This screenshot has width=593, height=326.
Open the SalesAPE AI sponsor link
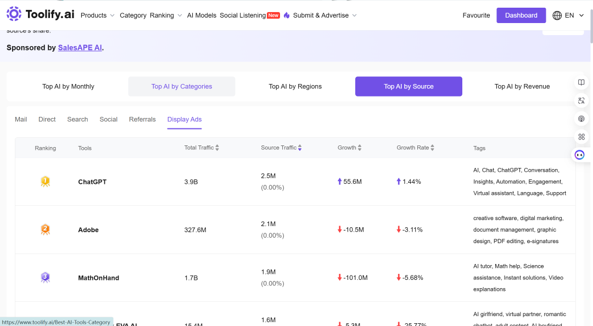coord(80,48)
